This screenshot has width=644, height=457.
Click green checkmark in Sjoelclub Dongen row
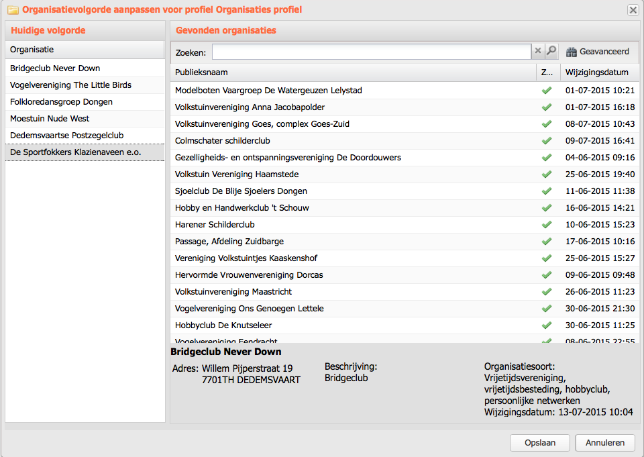pos(547,191)
